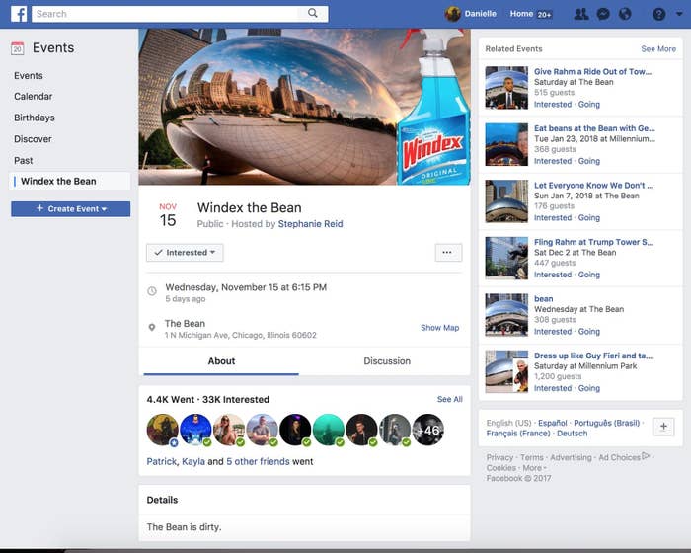
Task: Open Give Rahm a Ride Out event thumbnail
Action: point(506,88)
